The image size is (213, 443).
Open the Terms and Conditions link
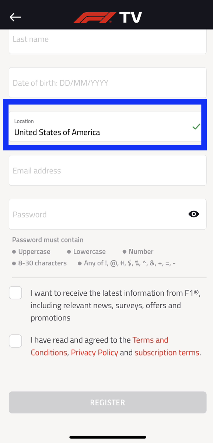[x=99, y=346]
